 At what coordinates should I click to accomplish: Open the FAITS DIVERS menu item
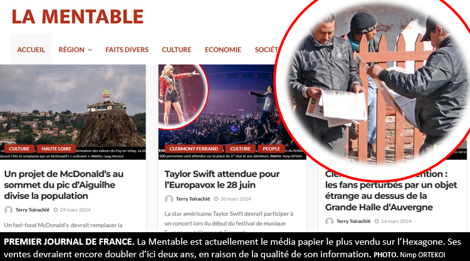click(127, 49)
